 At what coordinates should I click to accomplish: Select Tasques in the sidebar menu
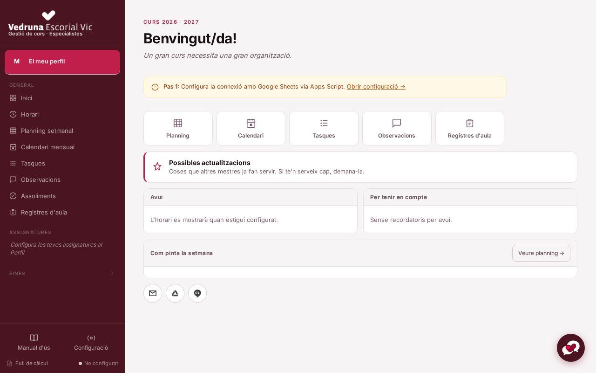(62, 163)
